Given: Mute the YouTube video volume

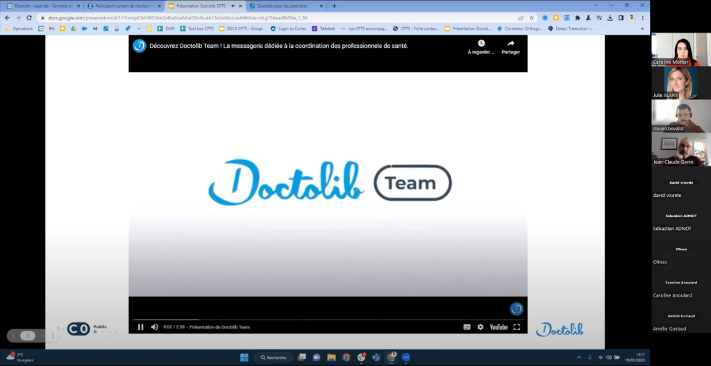Looking at the screenshot, I should 155,327.
